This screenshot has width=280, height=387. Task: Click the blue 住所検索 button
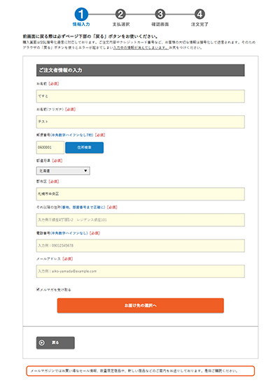pos(84,147)
